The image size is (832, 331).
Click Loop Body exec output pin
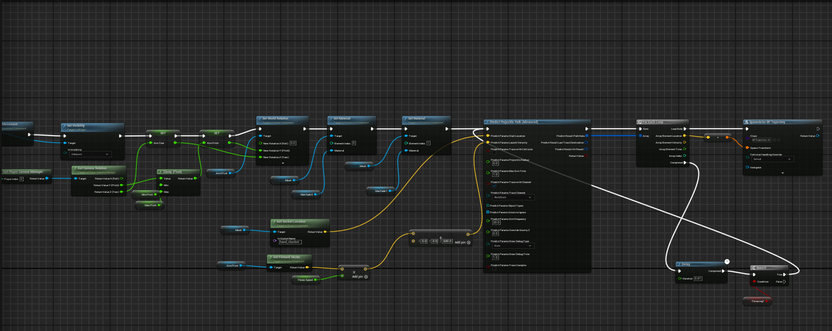(x=685, y=129)
